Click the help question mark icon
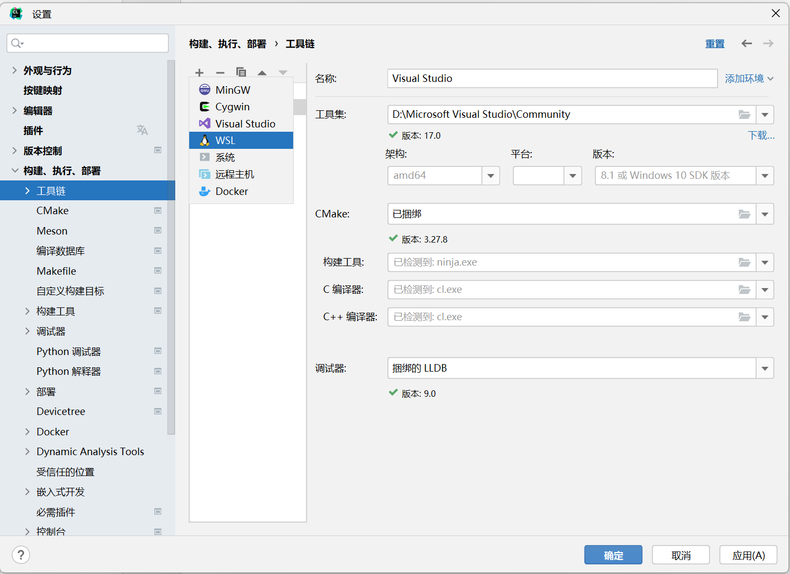The width and height of the screenshot is (790, 574). [x=21, y=555]
